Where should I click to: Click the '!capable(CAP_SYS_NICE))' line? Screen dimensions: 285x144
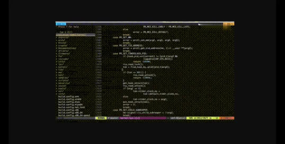(x=158, y=59)
